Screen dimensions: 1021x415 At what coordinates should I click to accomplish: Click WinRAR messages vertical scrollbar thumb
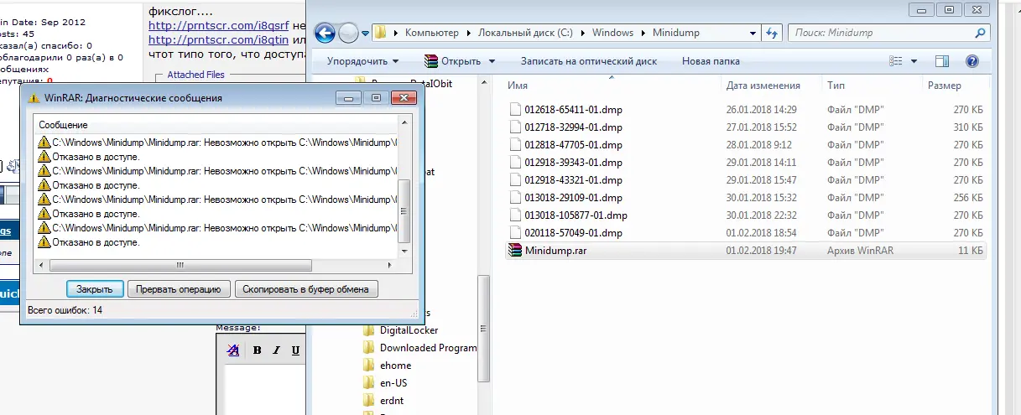coord(404,210)
